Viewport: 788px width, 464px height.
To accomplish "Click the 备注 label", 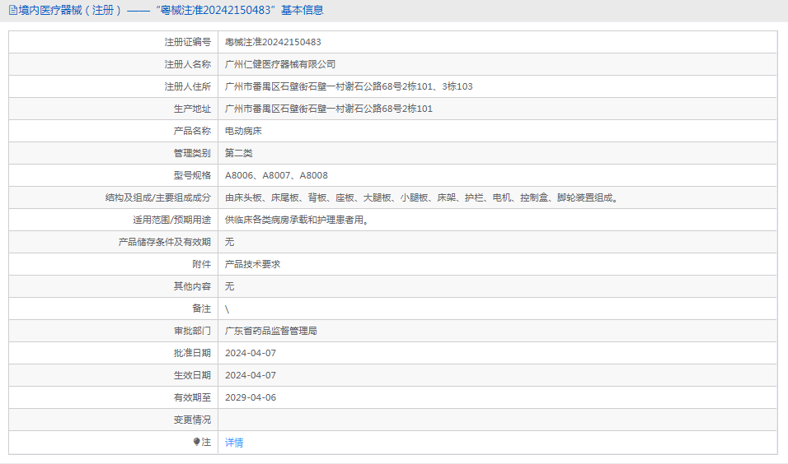I will [x=201, y=309].
